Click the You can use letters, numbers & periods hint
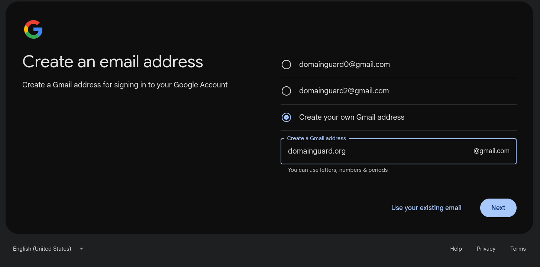Viewport: 540px width, 267px height. (x=338, y=170)
